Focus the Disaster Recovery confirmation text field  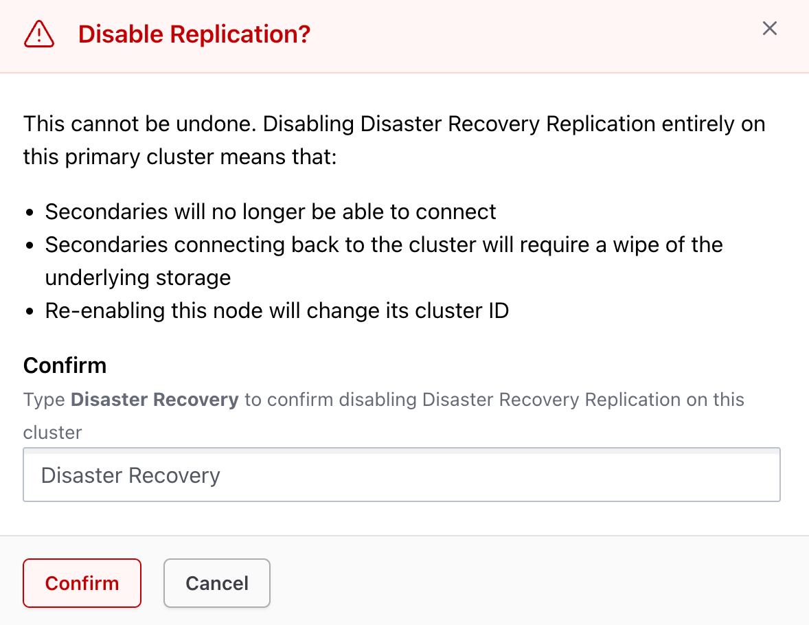click(x=402, y=475)
